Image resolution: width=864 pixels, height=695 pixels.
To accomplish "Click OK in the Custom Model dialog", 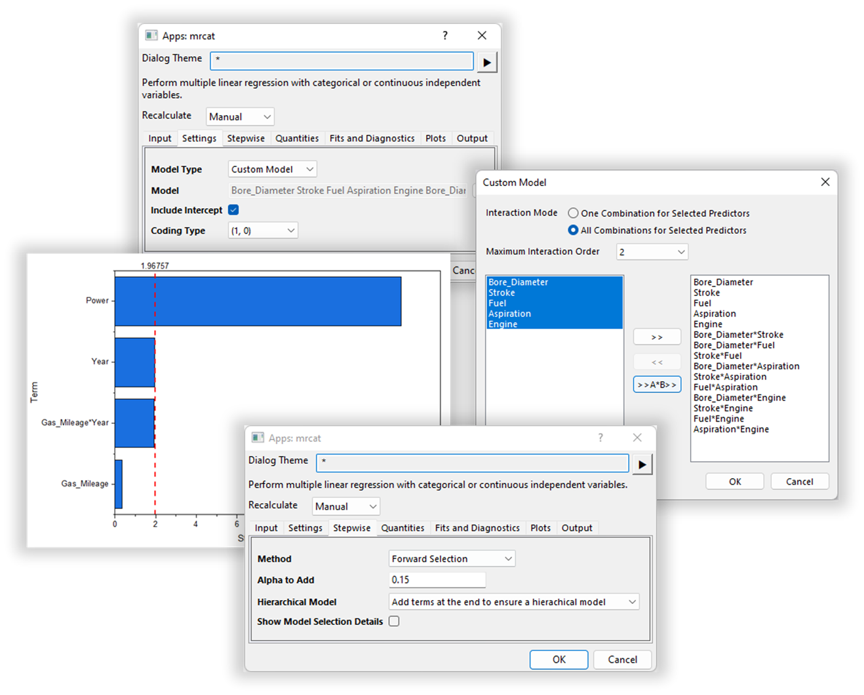I will coord(735,481).
